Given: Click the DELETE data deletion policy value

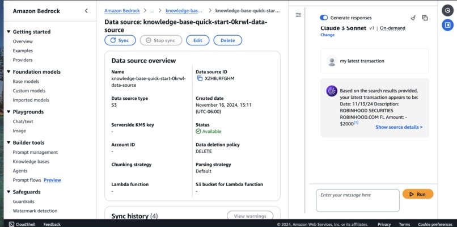Looking at the screenshot, I should pyautogui.click(x=204, y=152).
